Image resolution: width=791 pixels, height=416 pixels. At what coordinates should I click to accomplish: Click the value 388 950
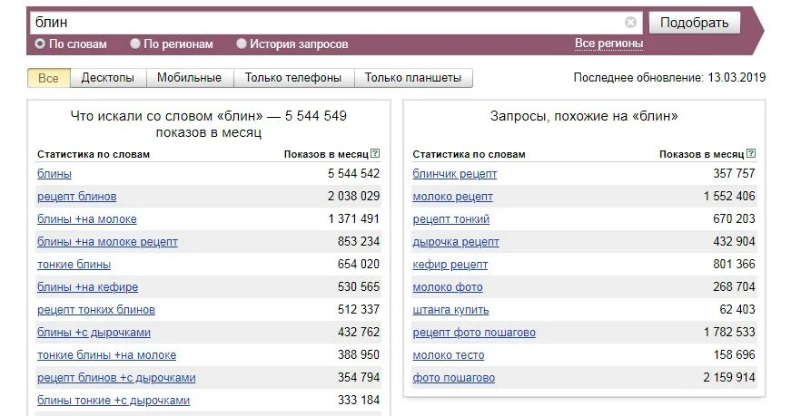[x=359, y=354]
